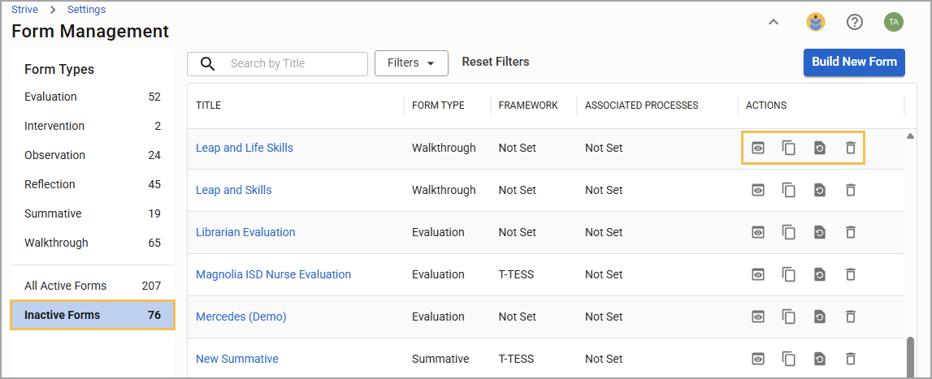Click T-TESS in the Magnolia ISD row
Image resolution: width=932 pixels, height=379 pixels.
[516, 274]
